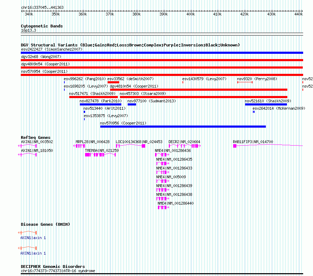Open the NME4 NM_005009 transcript glyph
The image size is (313, 276).
click(161, 181)
